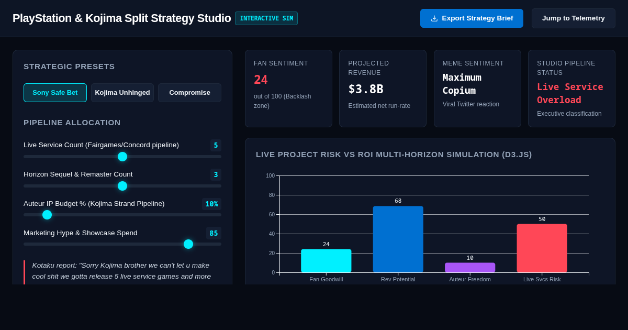
Task: Click the Horizon Sequel & Remaster Count slider
Action: coord(122,186)
